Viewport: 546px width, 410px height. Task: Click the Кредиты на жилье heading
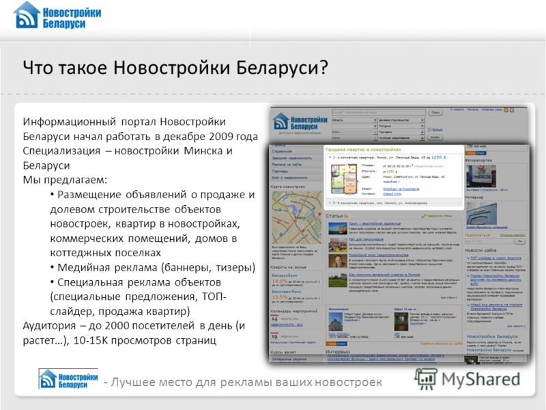(288, 267)
